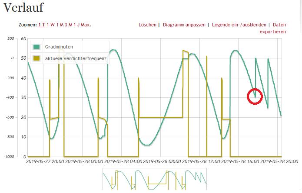Select the Max. zoom range
This screenshot has height=193, width=302.
(86, 25)
